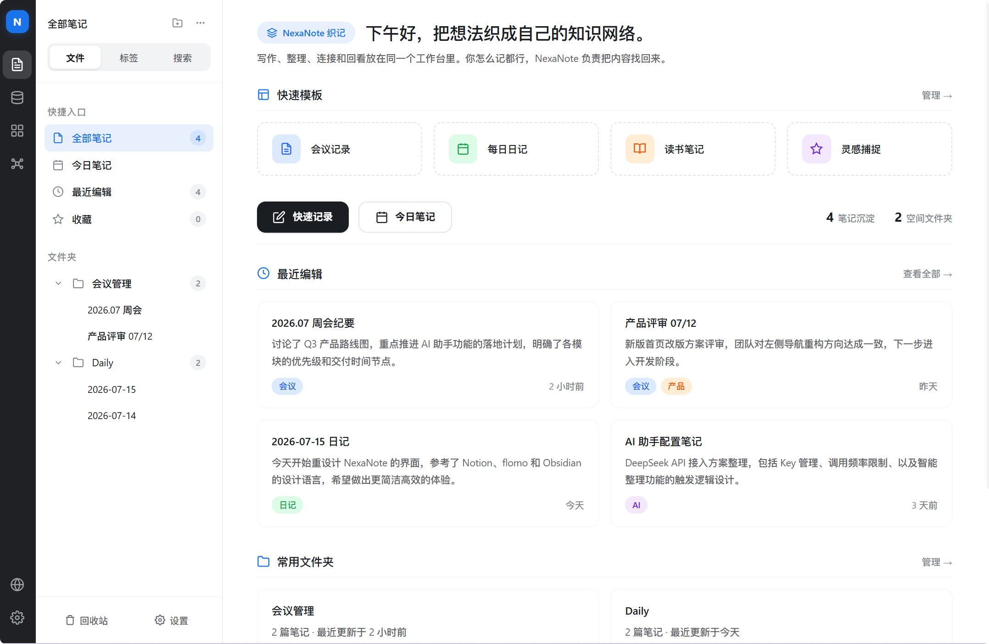Click the 会议记录 template document icon
This screenshot has height=644, width=989.
coord(286,149)
